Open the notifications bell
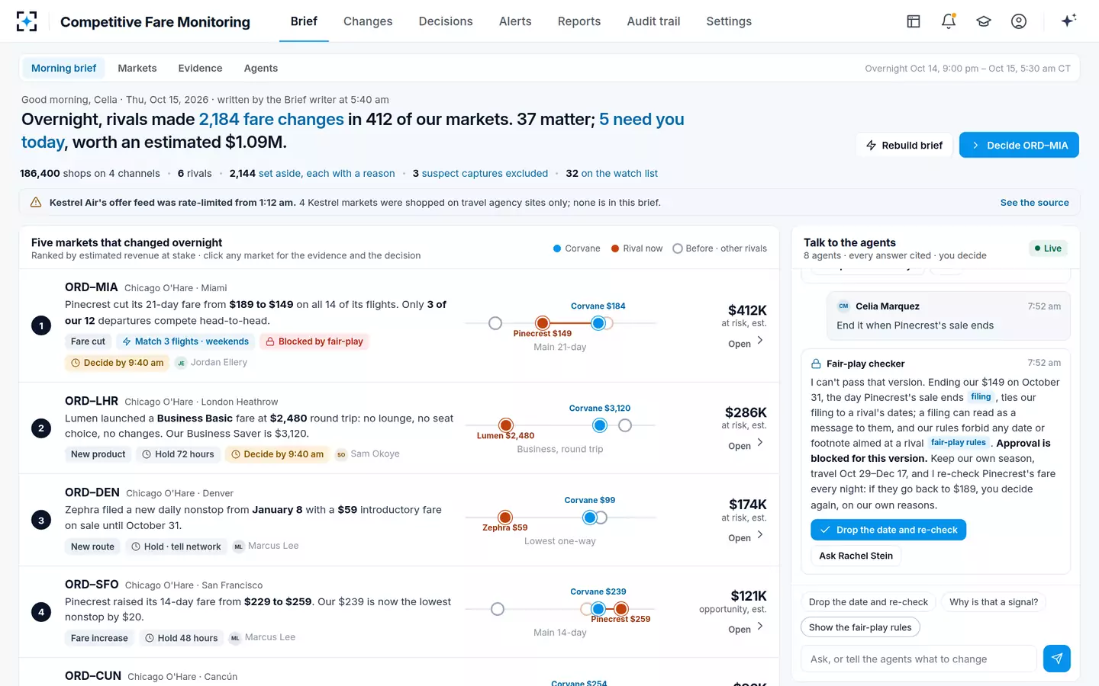Image resolution: width=1099 pixels, height=686 pixels. click(x=949, y=21)
